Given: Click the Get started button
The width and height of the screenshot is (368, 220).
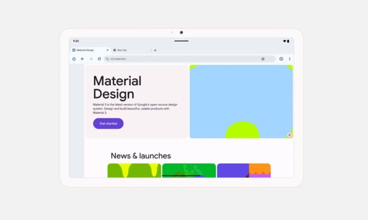Looking at the screenshot, I should [108, 123].
